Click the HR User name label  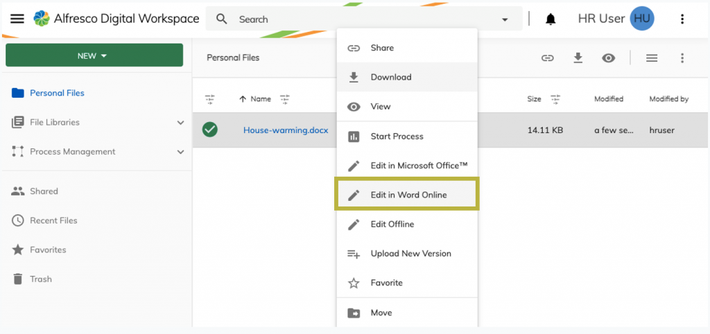(x=601, y=19)
